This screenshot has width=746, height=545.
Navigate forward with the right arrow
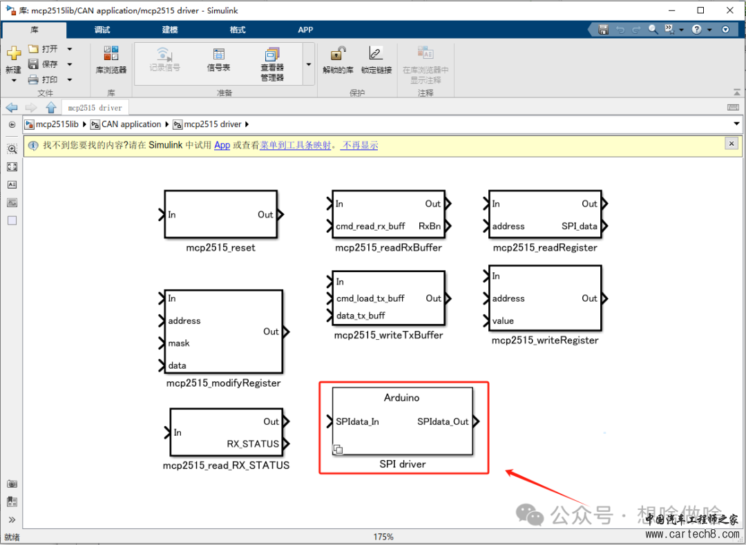pyautogui.click(x=31, y=108)
